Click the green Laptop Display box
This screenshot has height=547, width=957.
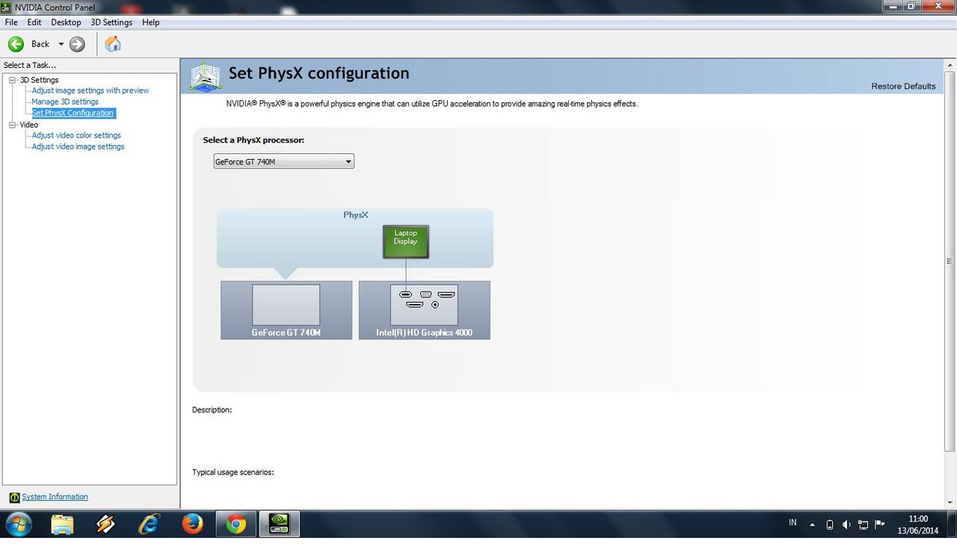[406, 241]
